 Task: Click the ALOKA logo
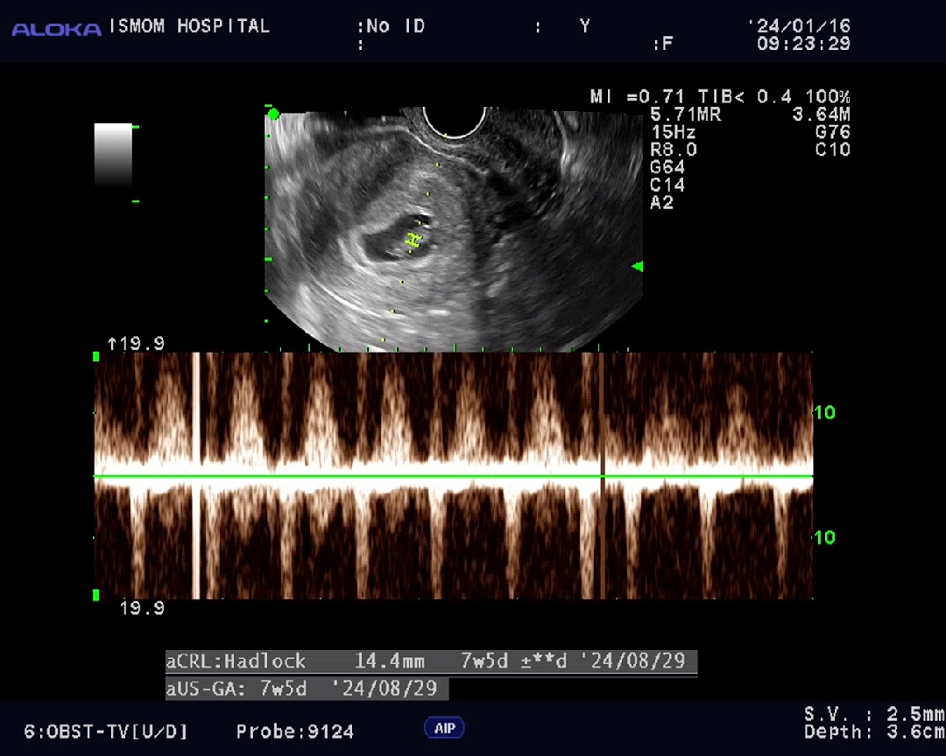(56, 29)
